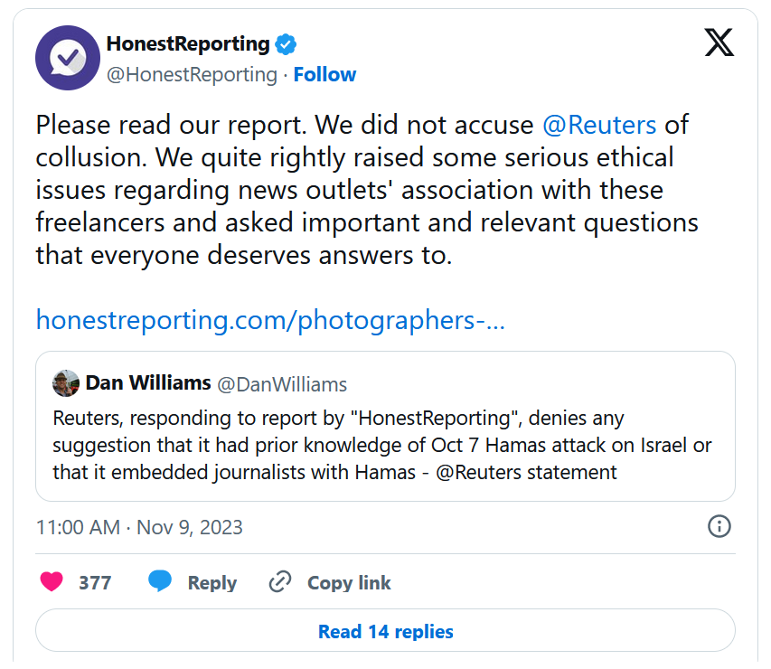
Task: Open the @Reuters mention link
Action: point(599,125)
